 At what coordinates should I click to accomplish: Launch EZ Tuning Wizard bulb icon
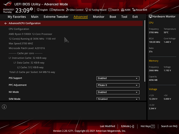point(87,10)
